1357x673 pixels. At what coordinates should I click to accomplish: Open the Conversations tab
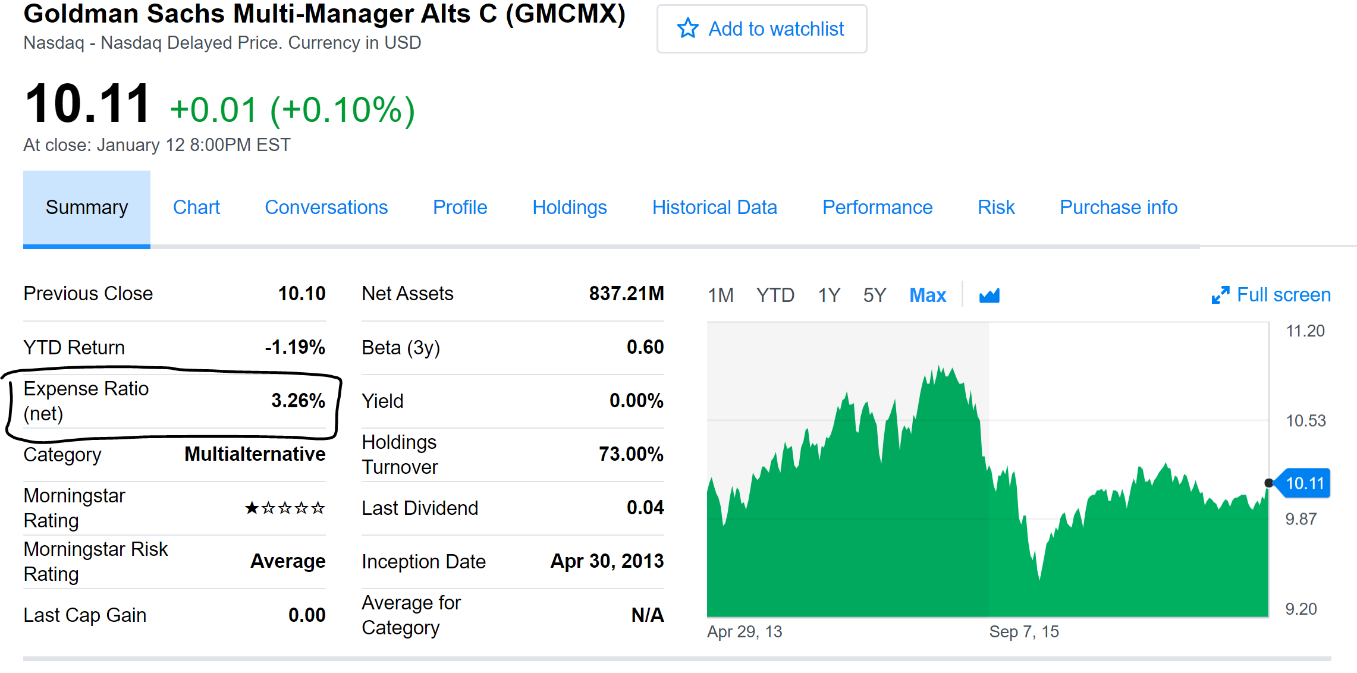click(x=326, y=207)
